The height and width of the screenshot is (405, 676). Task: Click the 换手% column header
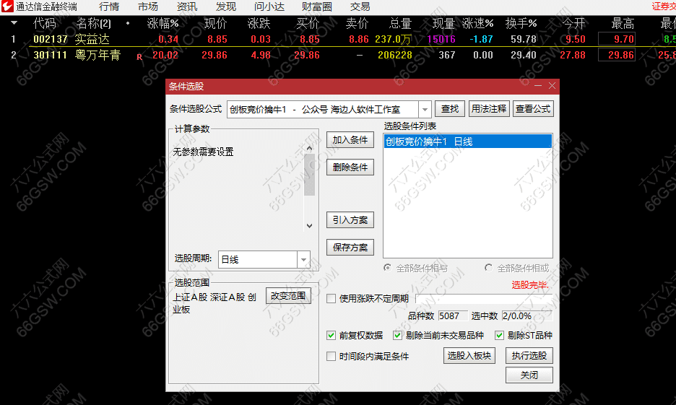coord(521,23)
